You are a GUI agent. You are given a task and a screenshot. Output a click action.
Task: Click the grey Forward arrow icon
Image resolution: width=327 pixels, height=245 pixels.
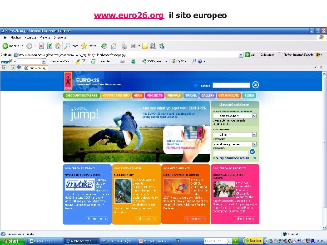30,46
